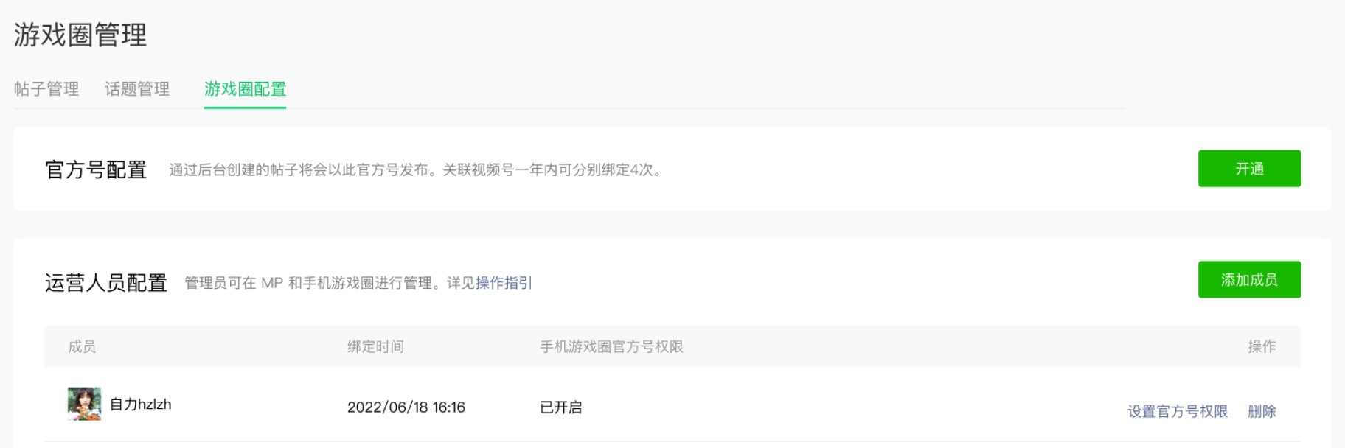Click the 已开启 permission status
The image size is (1345, 448).
[560, 407]
